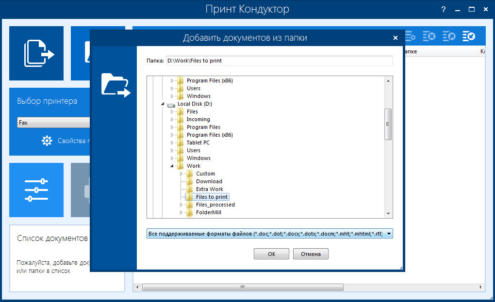This screenshot has height=302, width=495.
Task: Expand the Tablet PC folder node
Action: click(x=172, y=143)
